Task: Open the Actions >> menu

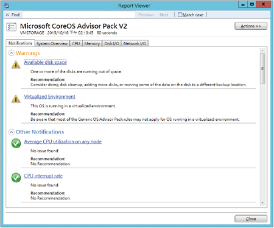Action: [251, 26]
